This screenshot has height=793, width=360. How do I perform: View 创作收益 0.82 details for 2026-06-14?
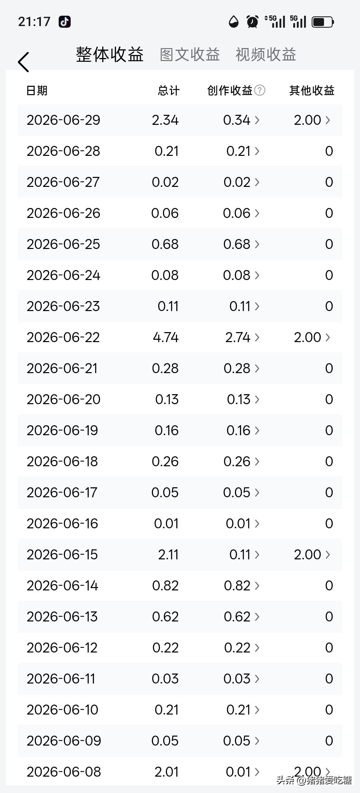click(242, 586)
